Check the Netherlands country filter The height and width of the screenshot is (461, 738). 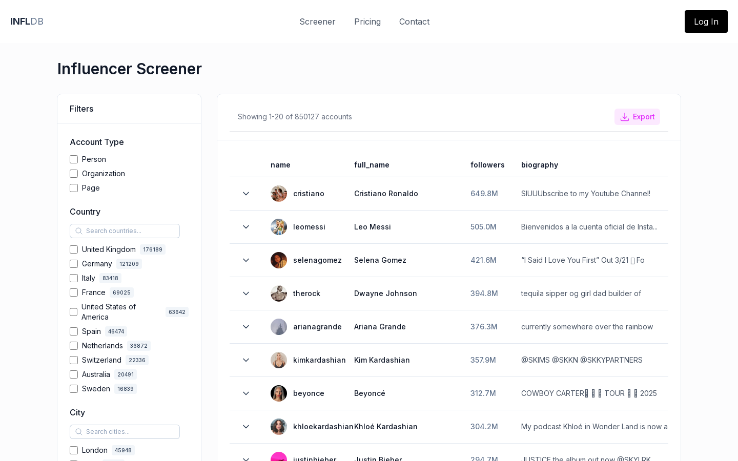[74, 346]
